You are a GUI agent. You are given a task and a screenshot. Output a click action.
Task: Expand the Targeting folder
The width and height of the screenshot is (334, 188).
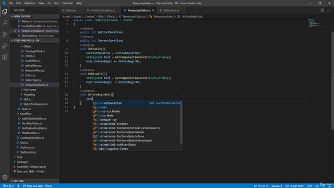(21, 95)
